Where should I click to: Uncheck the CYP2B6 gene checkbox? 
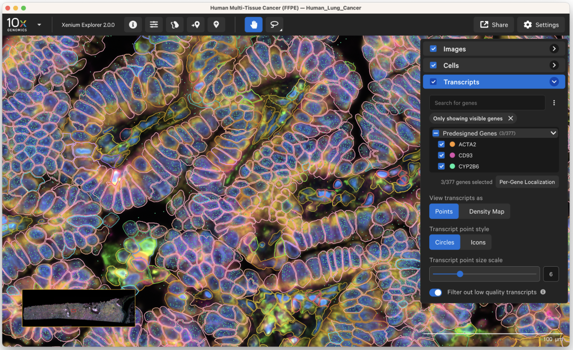(441, 166)
